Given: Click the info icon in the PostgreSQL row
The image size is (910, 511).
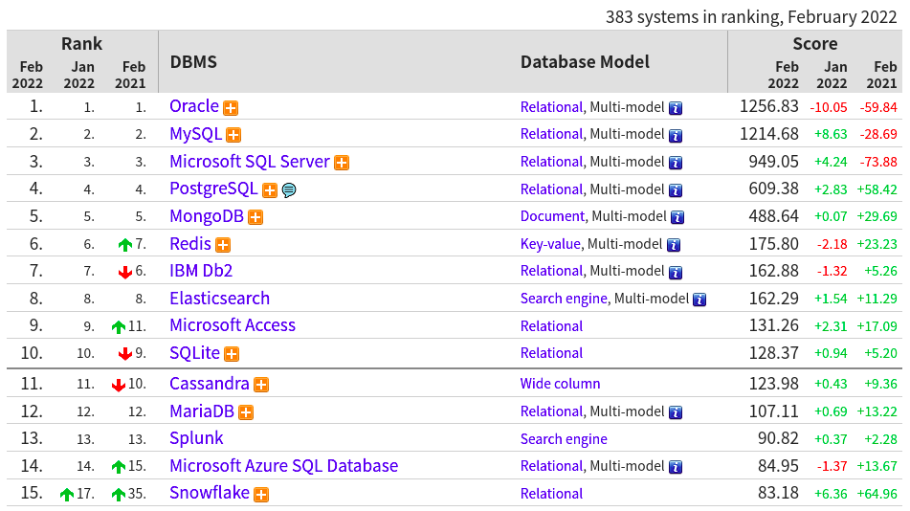Looking at the screenshot, I should pyautogui.click(x=676, y=189).
